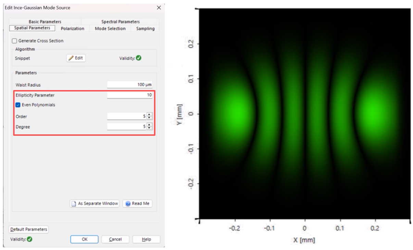The image size is (413, 250).
Task: Open the Mode Selection tab
Action: click(110, 29)
